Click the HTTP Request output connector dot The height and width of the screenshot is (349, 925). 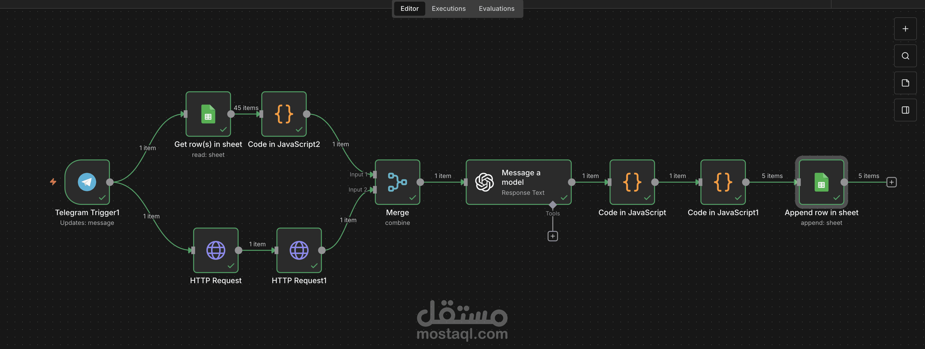click(238, 250)
